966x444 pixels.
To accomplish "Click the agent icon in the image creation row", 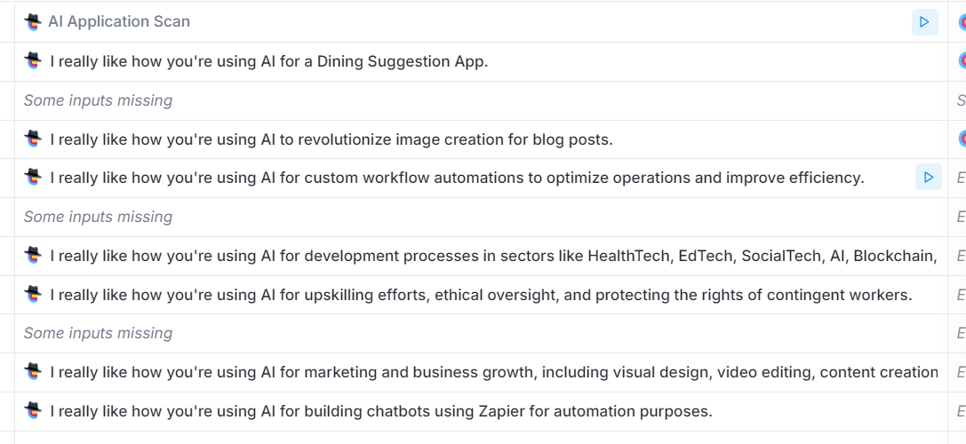I will coord(33,139).
